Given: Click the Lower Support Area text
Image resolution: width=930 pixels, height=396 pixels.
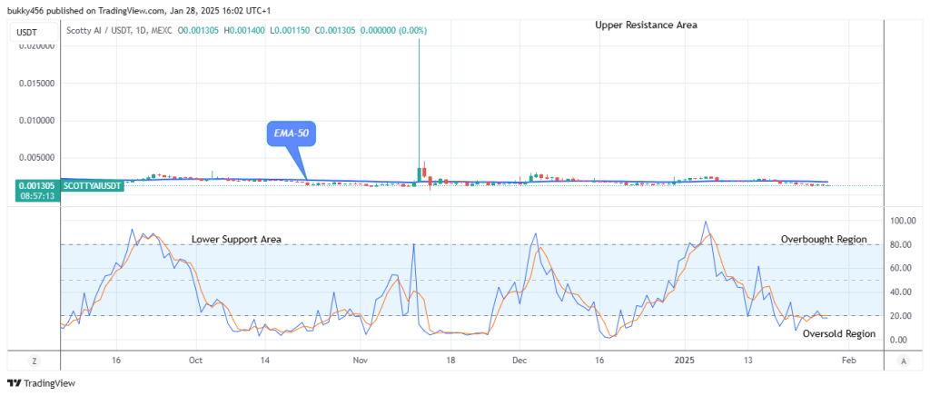Looking at the screenshot, I should click(x=236, y=239).
